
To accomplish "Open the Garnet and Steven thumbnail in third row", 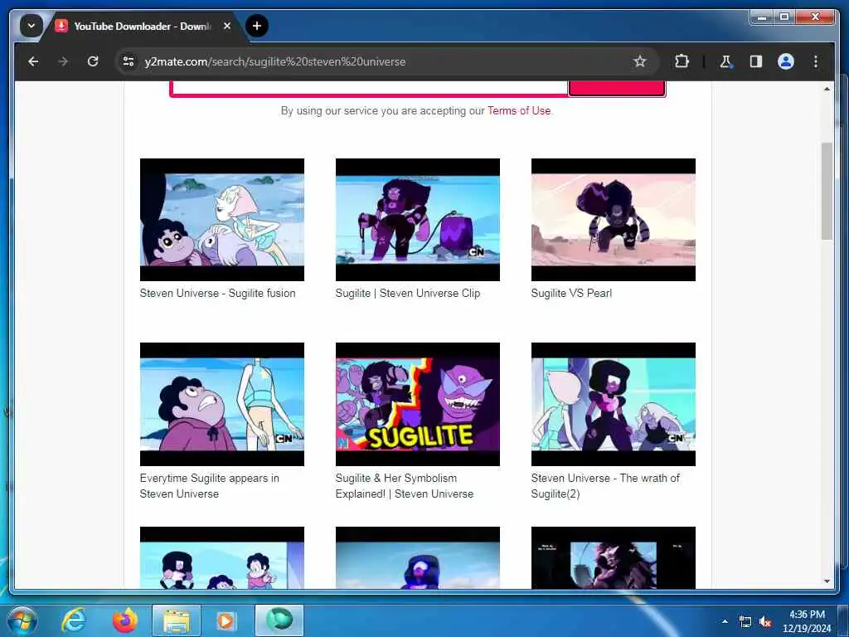I will tap(222, 557).
